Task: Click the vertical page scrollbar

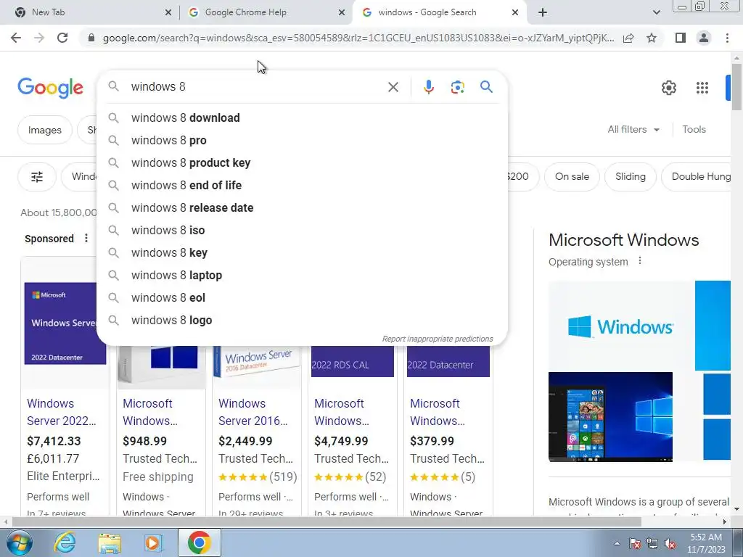Action: point(736,88)
